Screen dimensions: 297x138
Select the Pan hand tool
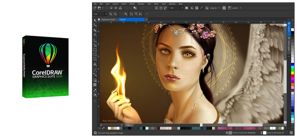95,35
